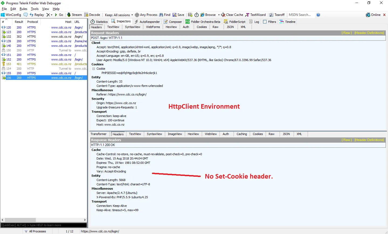Toggle the All Processes filter in status bar
Viewport: 388px width, 234px height.
click(x=35, y=231)
